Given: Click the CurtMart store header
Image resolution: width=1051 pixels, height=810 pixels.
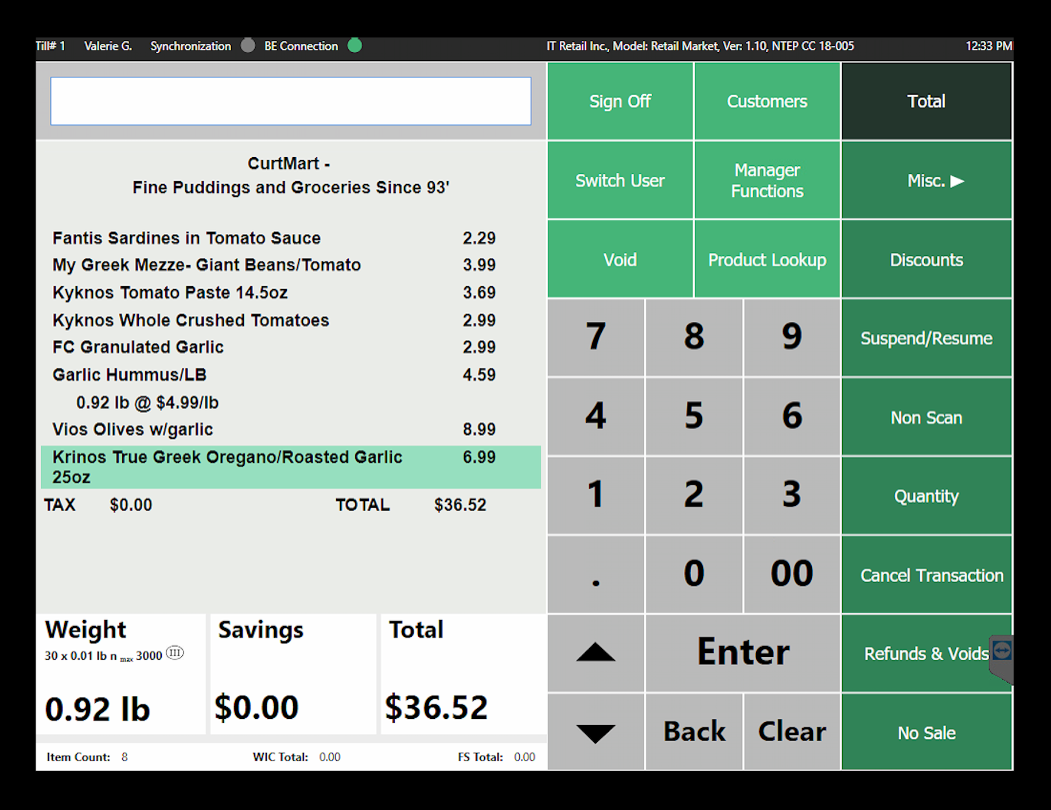Looking at the screenshot, I should coord(291,176).
